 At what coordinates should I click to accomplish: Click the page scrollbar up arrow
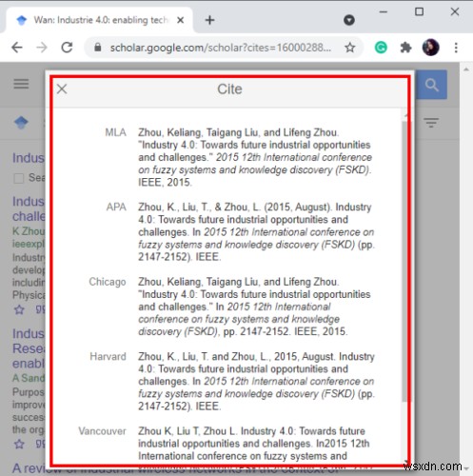coord(466,69)
